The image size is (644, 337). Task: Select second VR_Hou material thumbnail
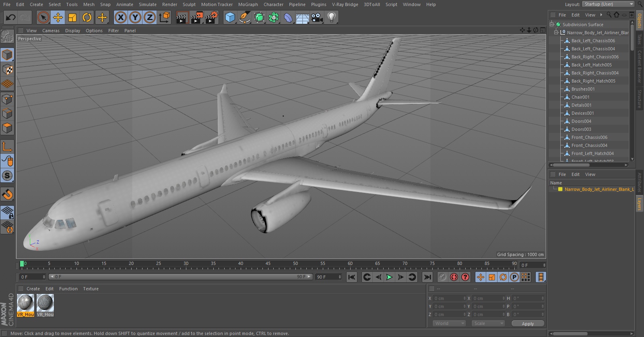click(45, 303)
